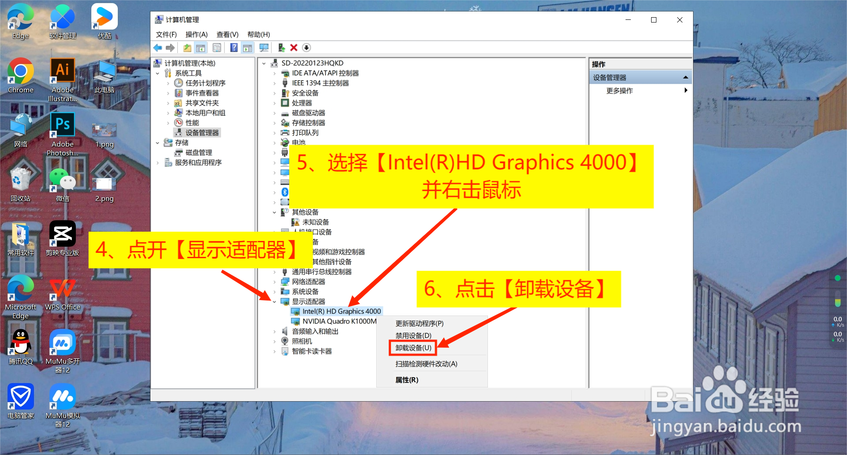Click the scan for hardware changes toolbar icon
Viewport: 847px width, 455px height.
point(264,47)
